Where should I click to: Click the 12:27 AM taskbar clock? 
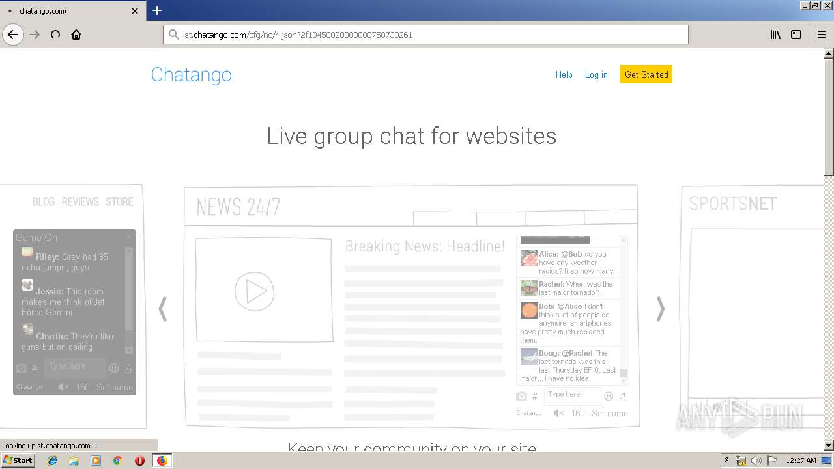(x=801, y=461)
